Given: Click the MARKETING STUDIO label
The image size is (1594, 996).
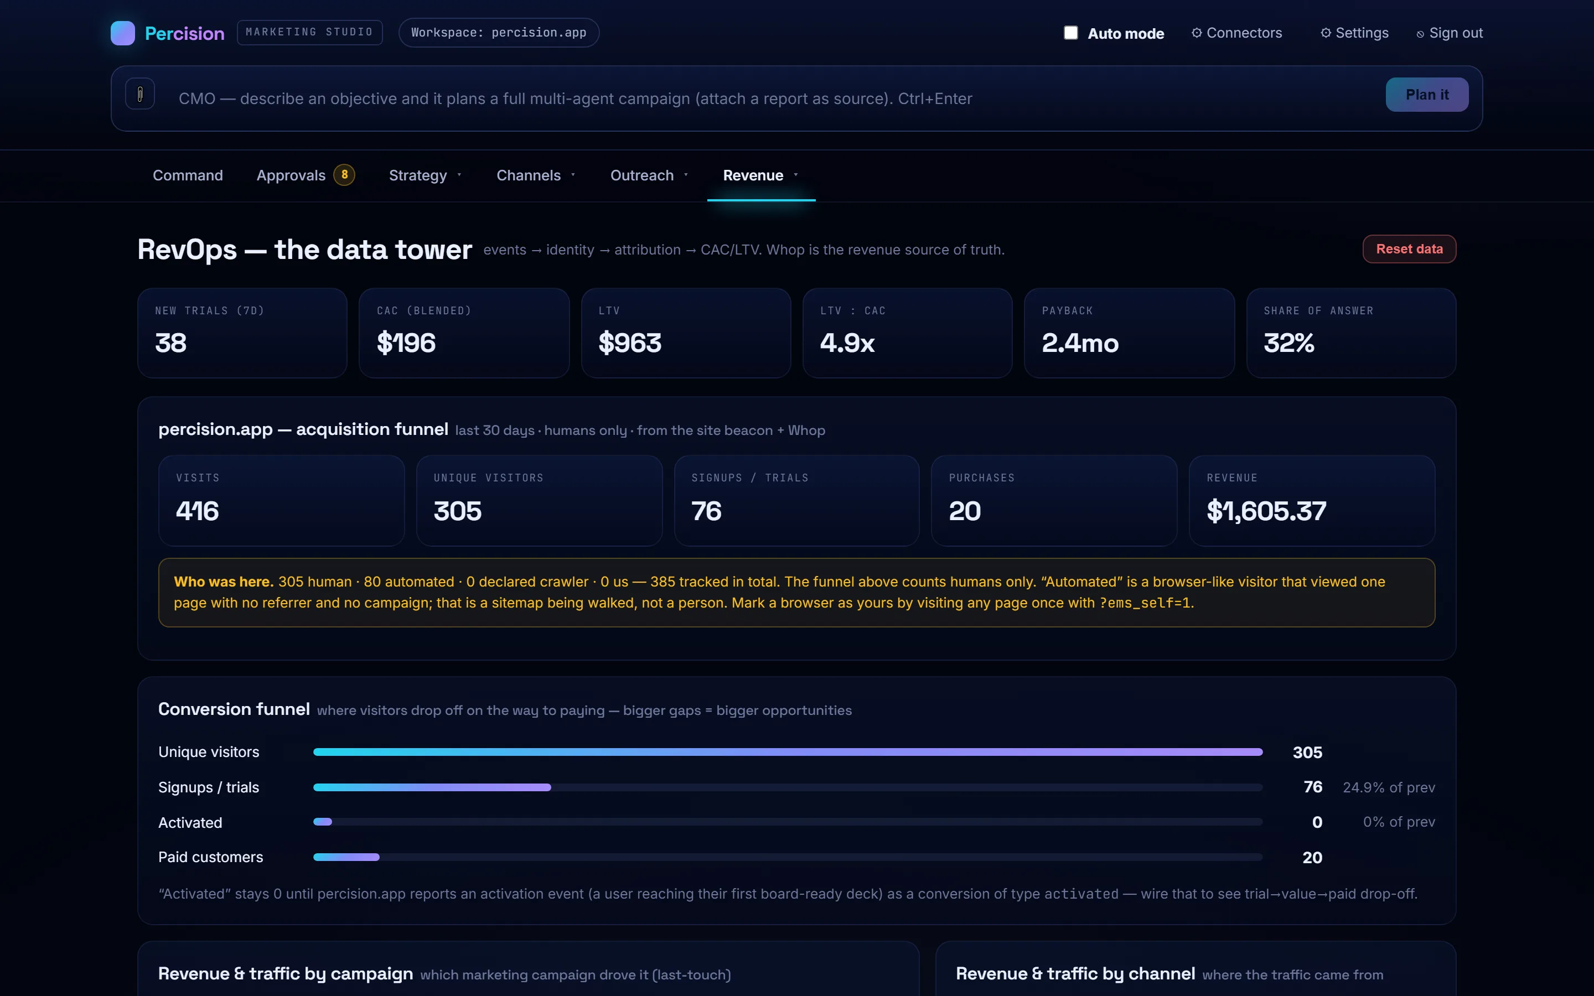Looking at the screenshot, I should point(309,32).
